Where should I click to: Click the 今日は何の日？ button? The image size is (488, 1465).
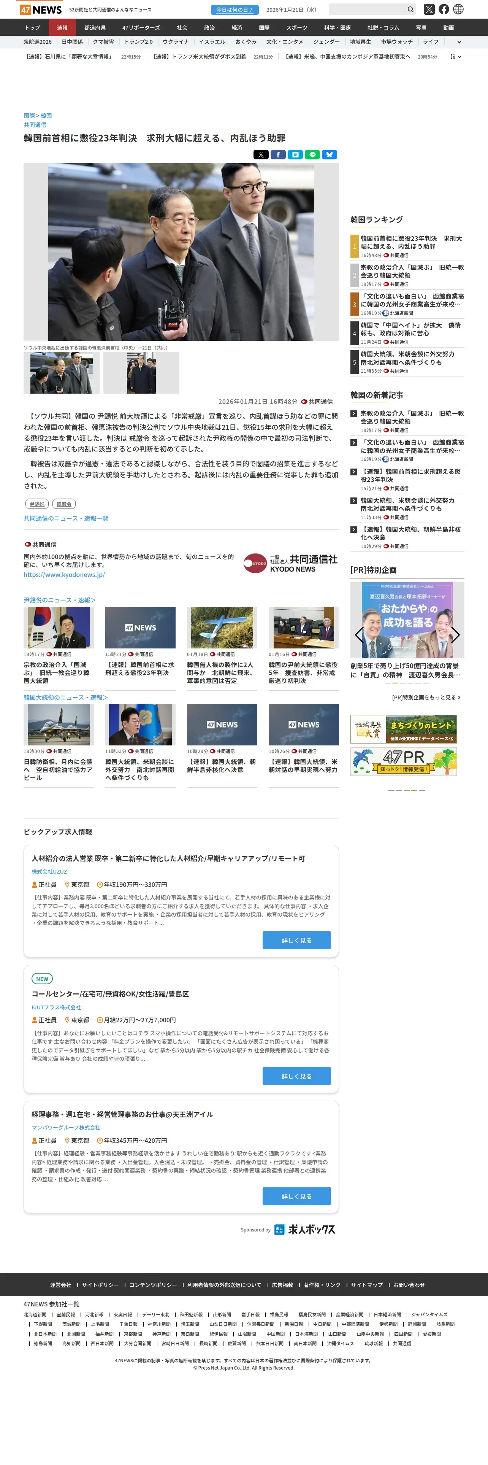(234, 10)
